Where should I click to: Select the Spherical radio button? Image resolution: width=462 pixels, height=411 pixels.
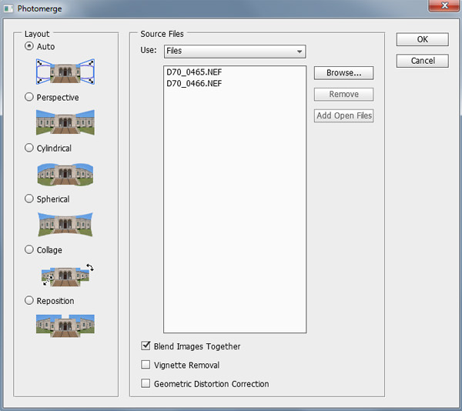point(29,199)
